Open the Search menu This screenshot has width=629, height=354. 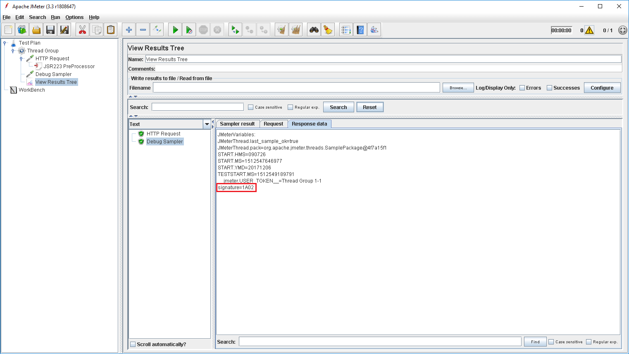38,17
